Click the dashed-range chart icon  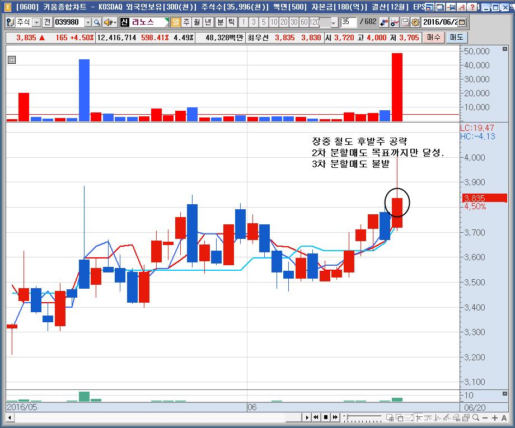click(x=409, y=417)
